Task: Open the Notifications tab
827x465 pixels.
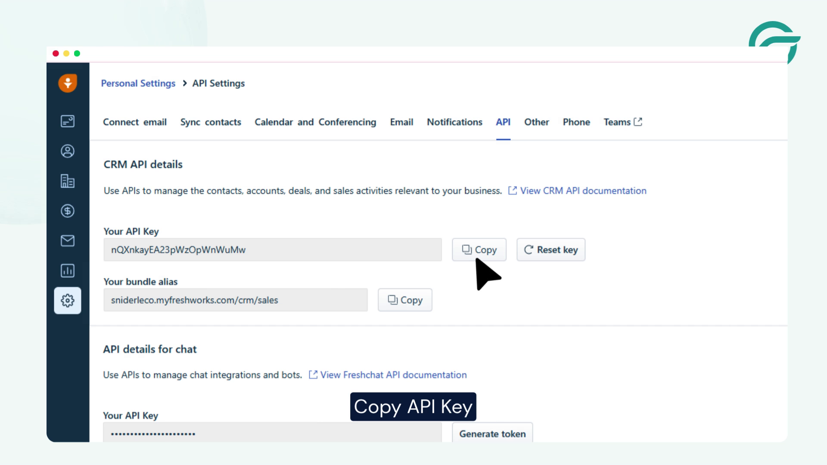Action: (x=454, y=122)
